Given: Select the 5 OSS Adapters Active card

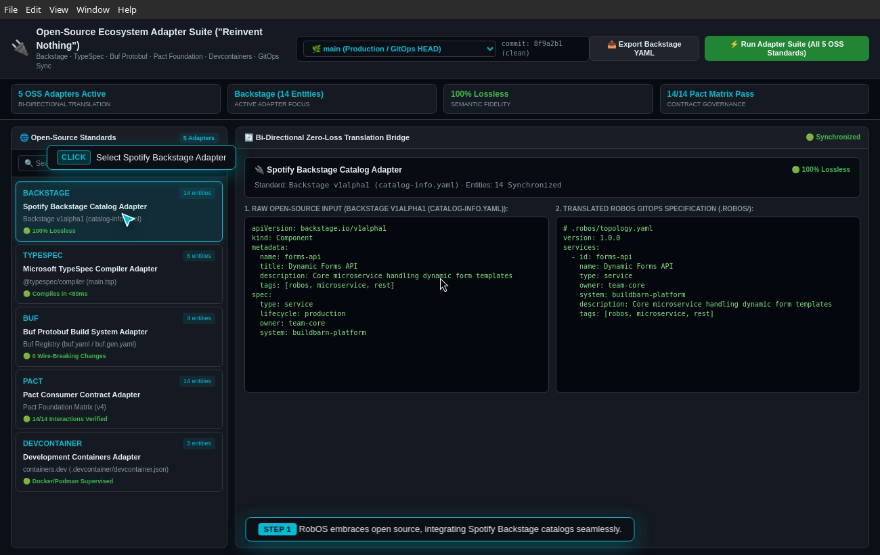Looking at the screenshot, I should [116, 99].
